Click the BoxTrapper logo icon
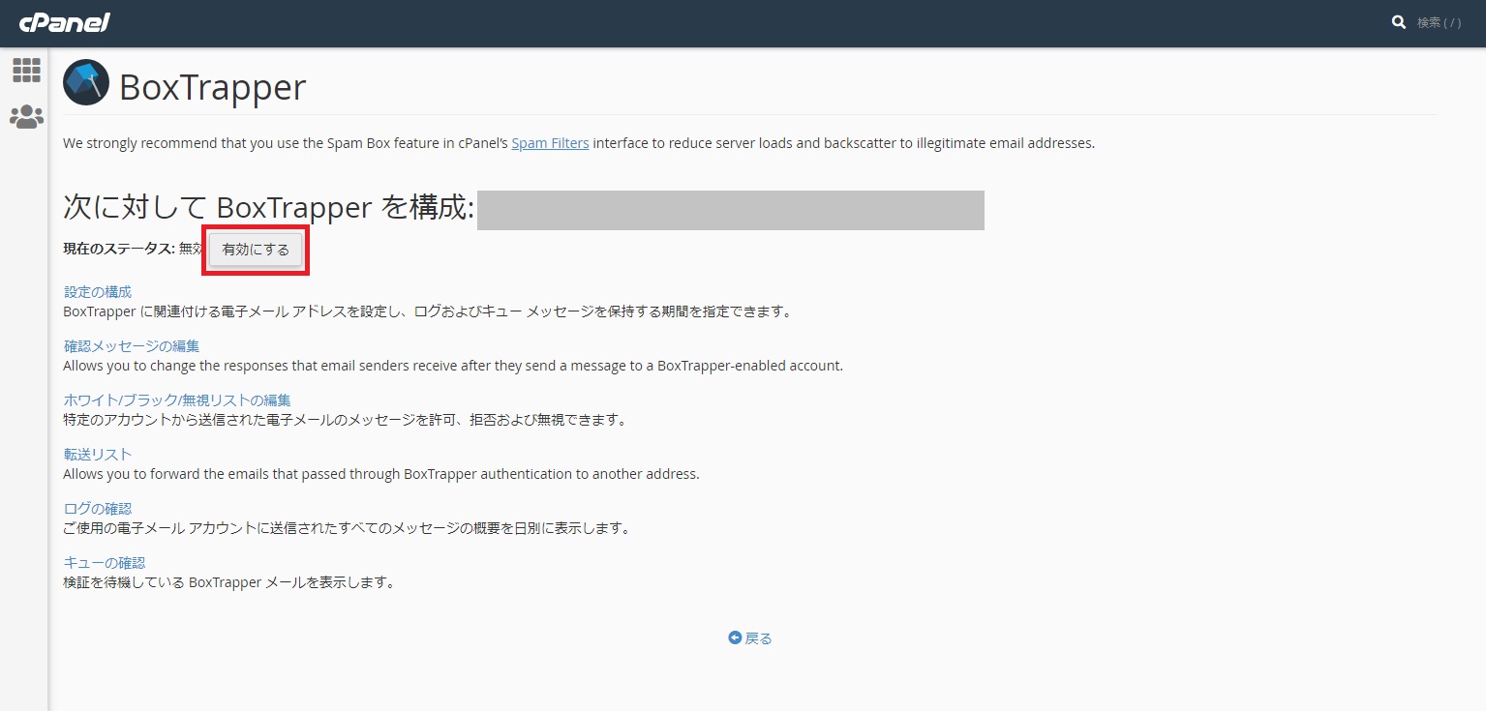This screenshot has width=1486, height=711. 86,82
